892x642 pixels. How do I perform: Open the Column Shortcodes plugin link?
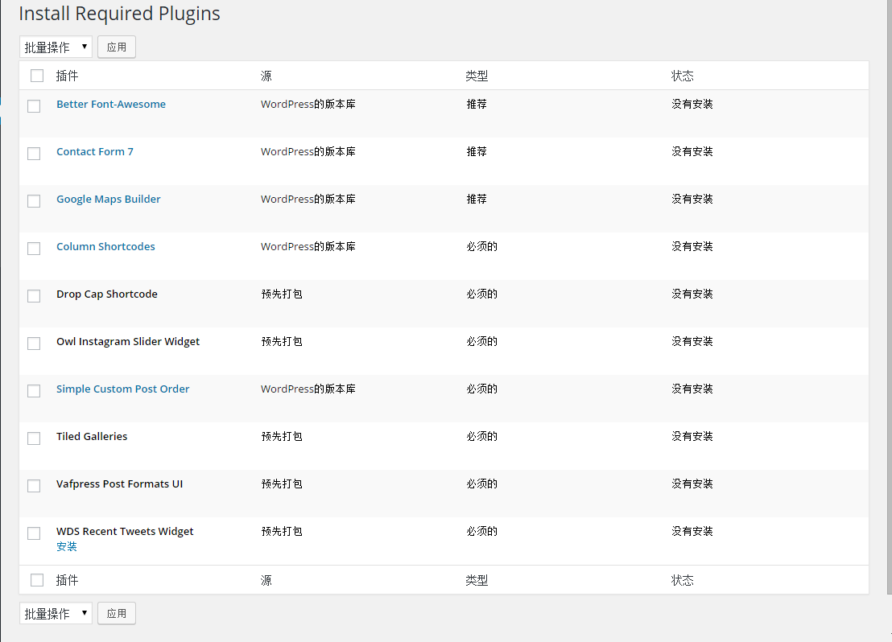(x=105, y=247)
